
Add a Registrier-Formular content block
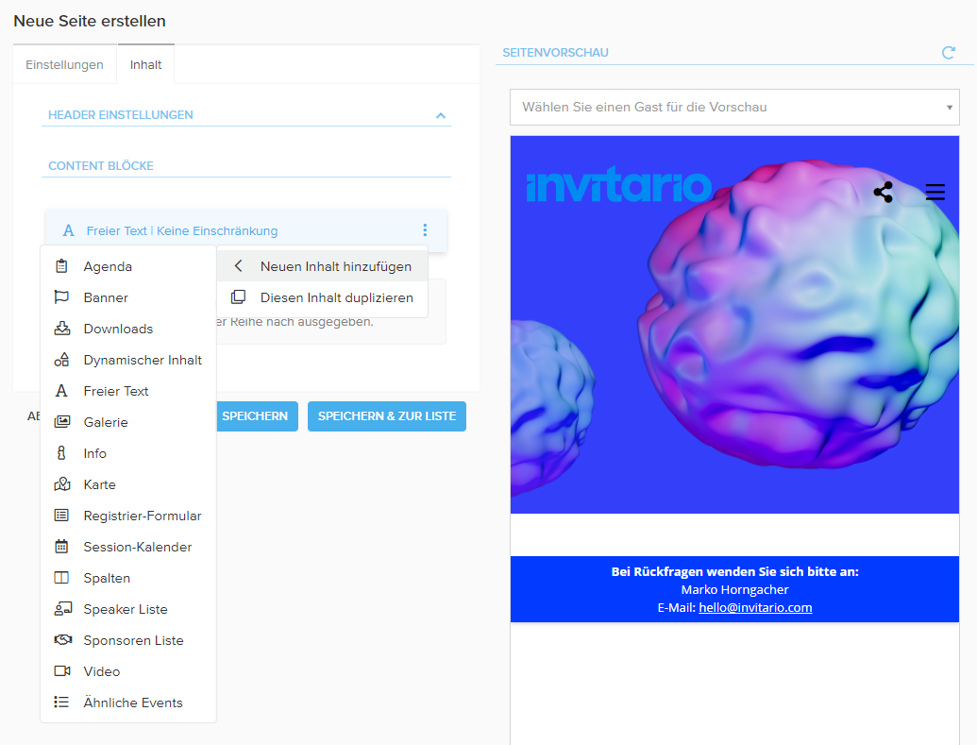click(x=142, y=516)
